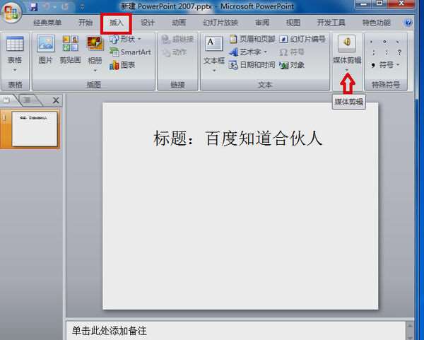The width and height of the screenshot is (424, 340).
Task: Select slide 1 thumbnail
Action: [x=35, y=129]
